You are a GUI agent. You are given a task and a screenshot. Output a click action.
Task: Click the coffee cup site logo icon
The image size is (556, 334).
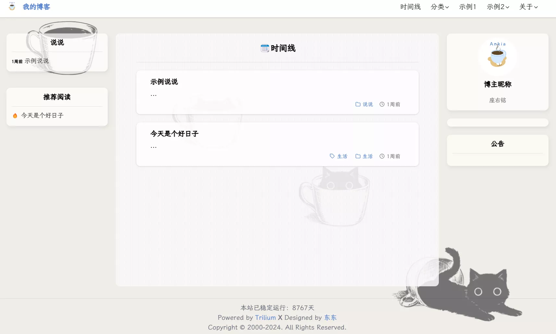click(12, 6)
